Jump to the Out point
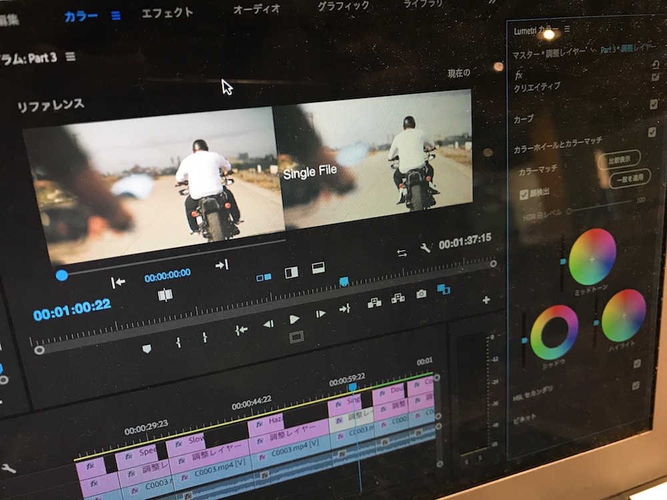Viewport: 667px width, 500px height. [x=345, y=309]
